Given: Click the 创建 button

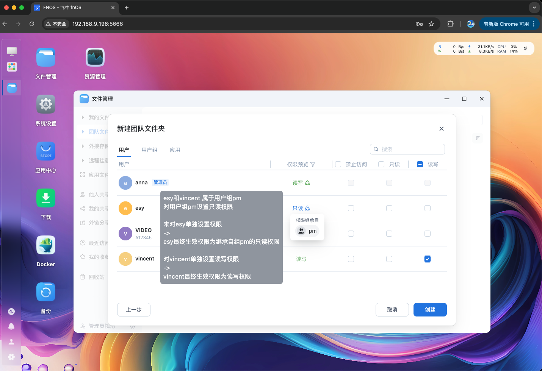Looking at the screenshot, I should 430,310.
